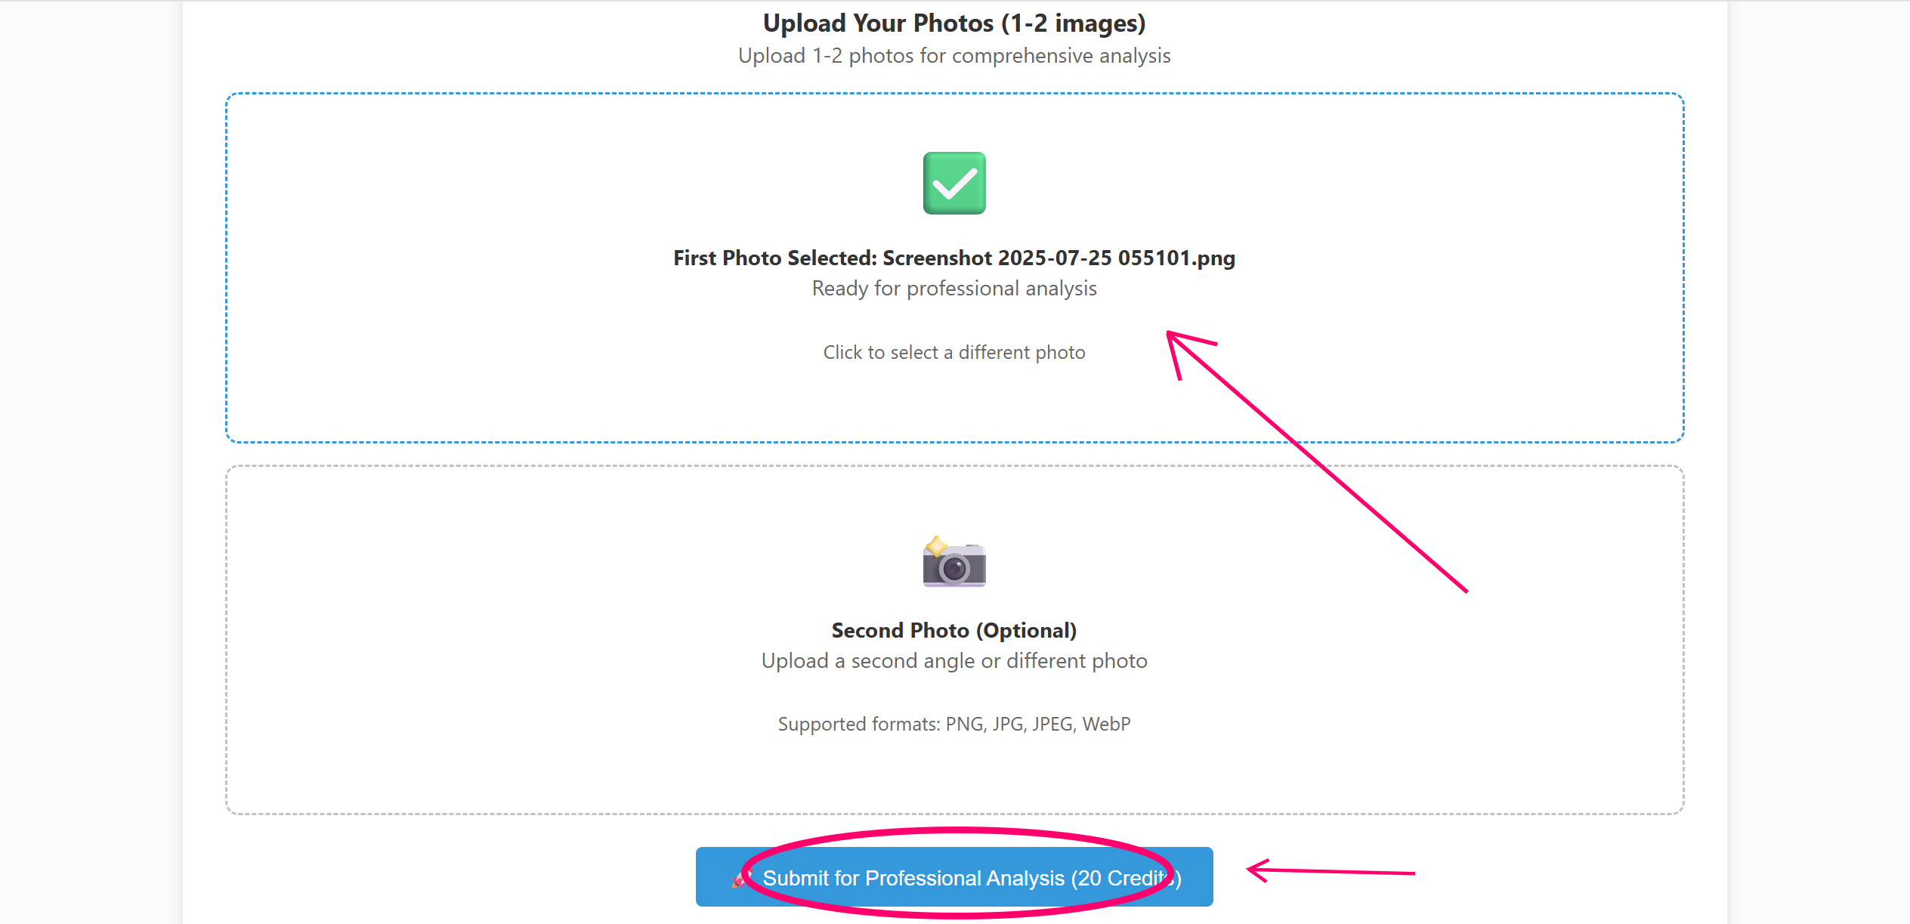This screenshot has height=924, width=1910.
Task: Click the 'First Photo Selected:' label text
Action: (x=775, y=258)
